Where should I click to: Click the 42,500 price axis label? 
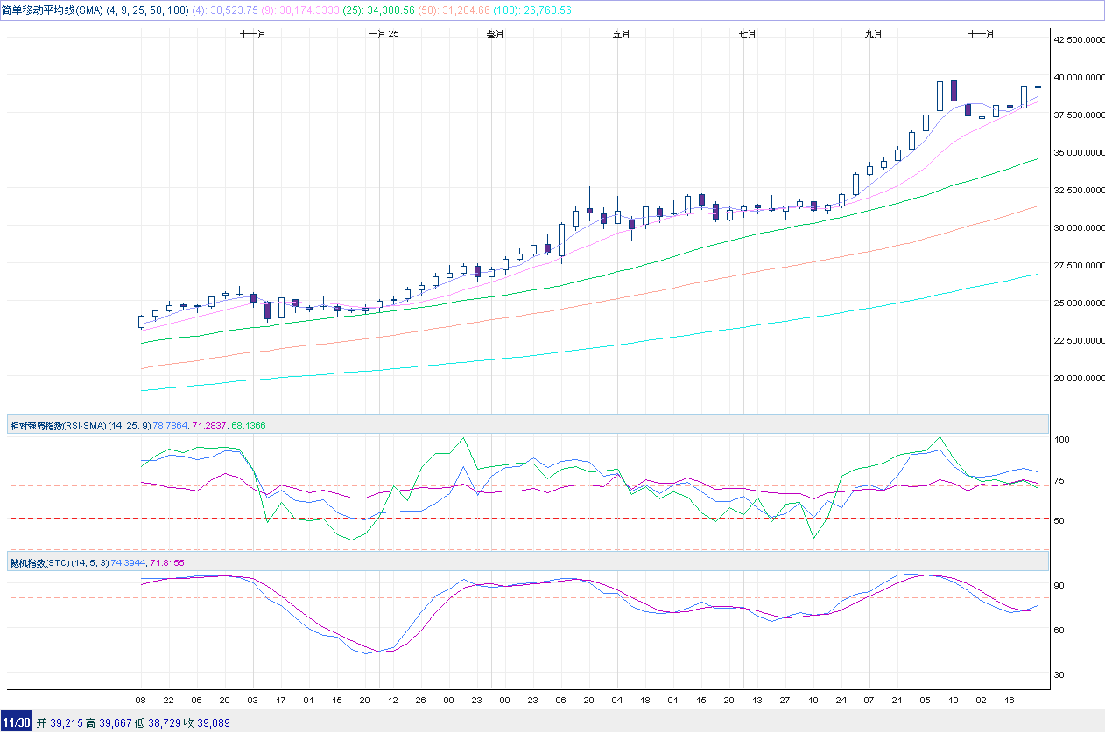click(x=1078, y=39)
